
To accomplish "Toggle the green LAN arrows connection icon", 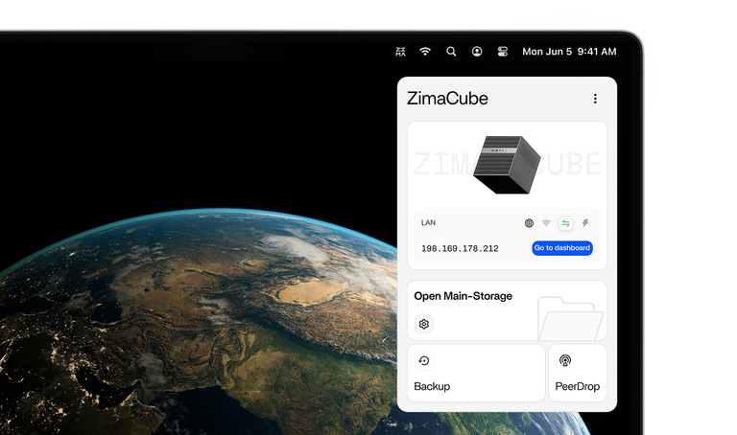I will (x=566, y=223).
